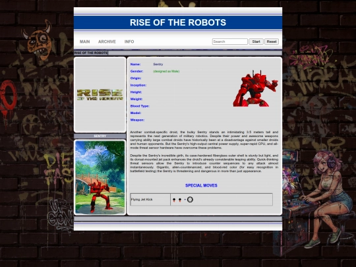Open the MAIN menu item
The height and width of the screenshot is (267, 356).
click(84, 42)
